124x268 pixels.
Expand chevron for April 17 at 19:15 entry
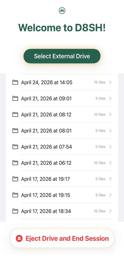[x=110, y=195]
